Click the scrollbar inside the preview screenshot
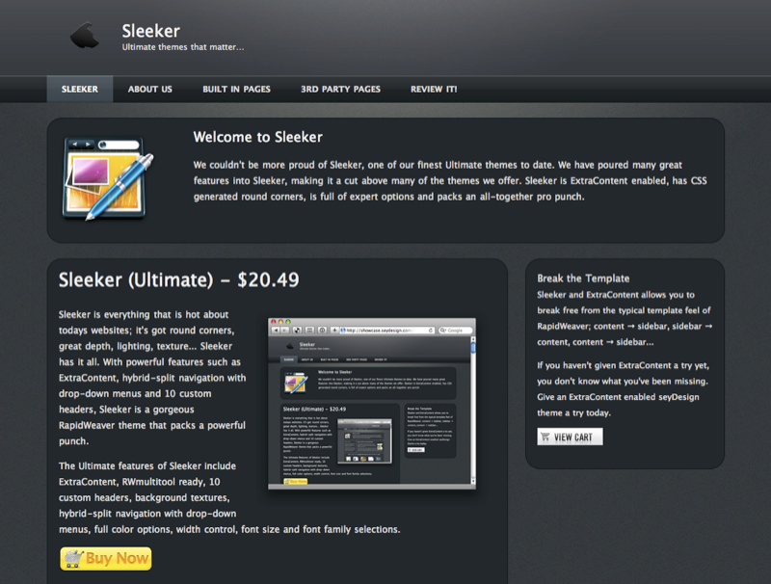 tap(473, 410)
